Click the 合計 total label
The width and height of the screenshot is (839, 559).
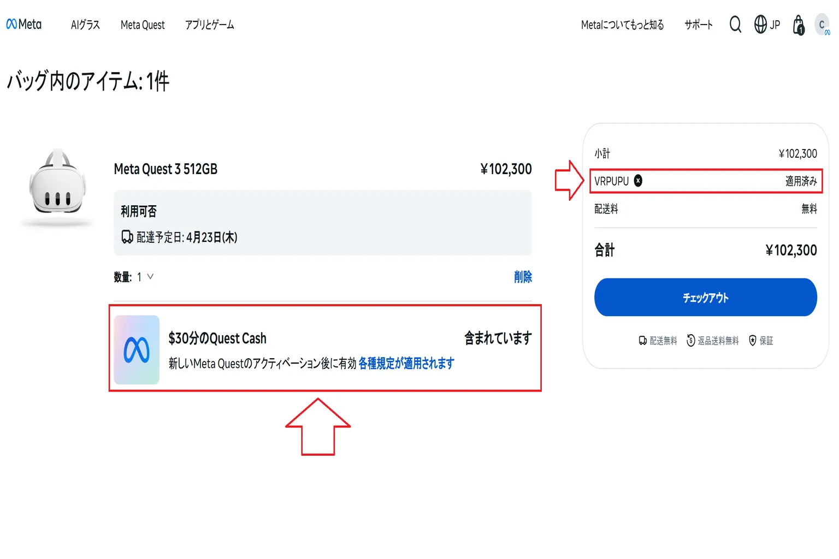(x=605, y=250)
